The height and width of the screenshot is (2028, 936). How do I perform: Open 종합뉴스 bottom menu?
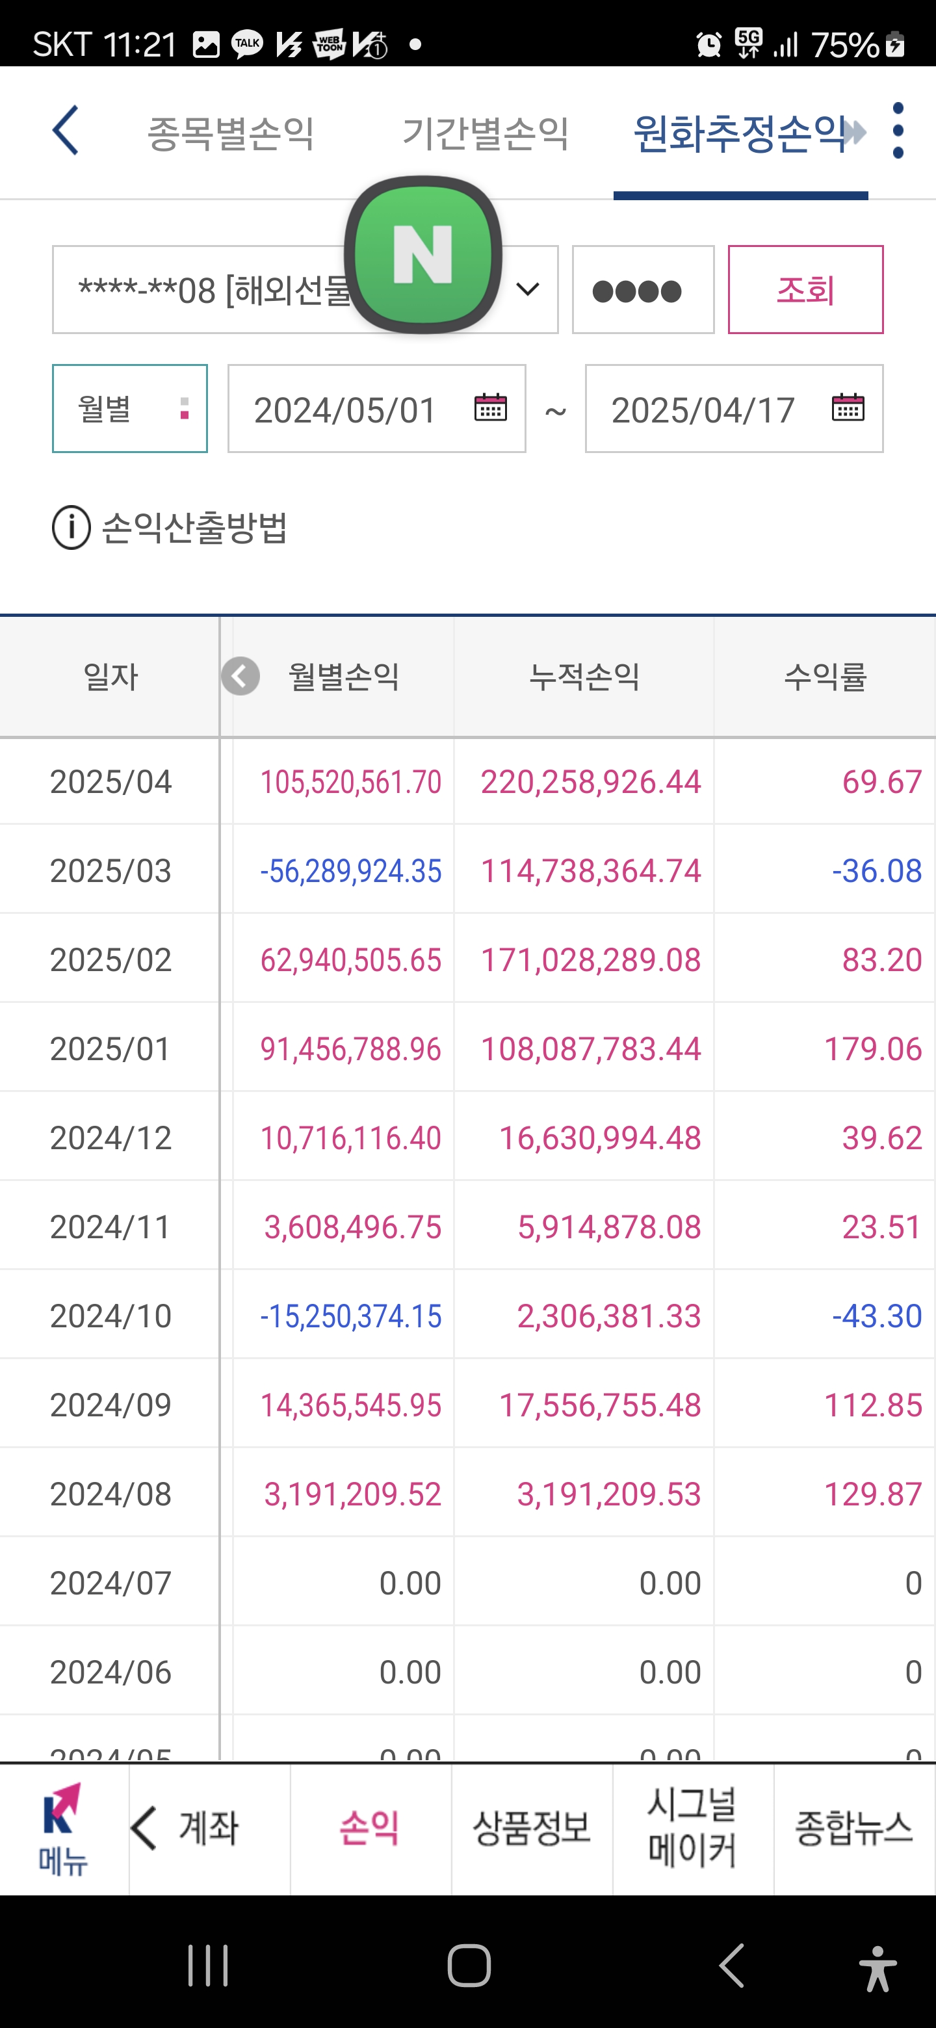pos(854,1828)
